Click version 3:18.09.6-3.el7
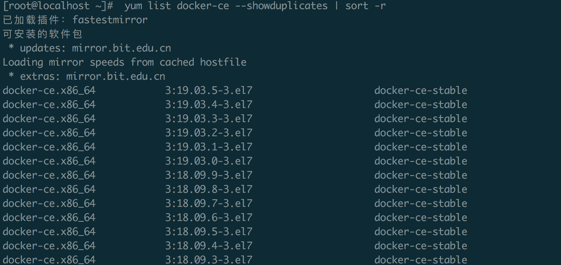The height and width of the screenshot is (265, 561). [209, 218]
